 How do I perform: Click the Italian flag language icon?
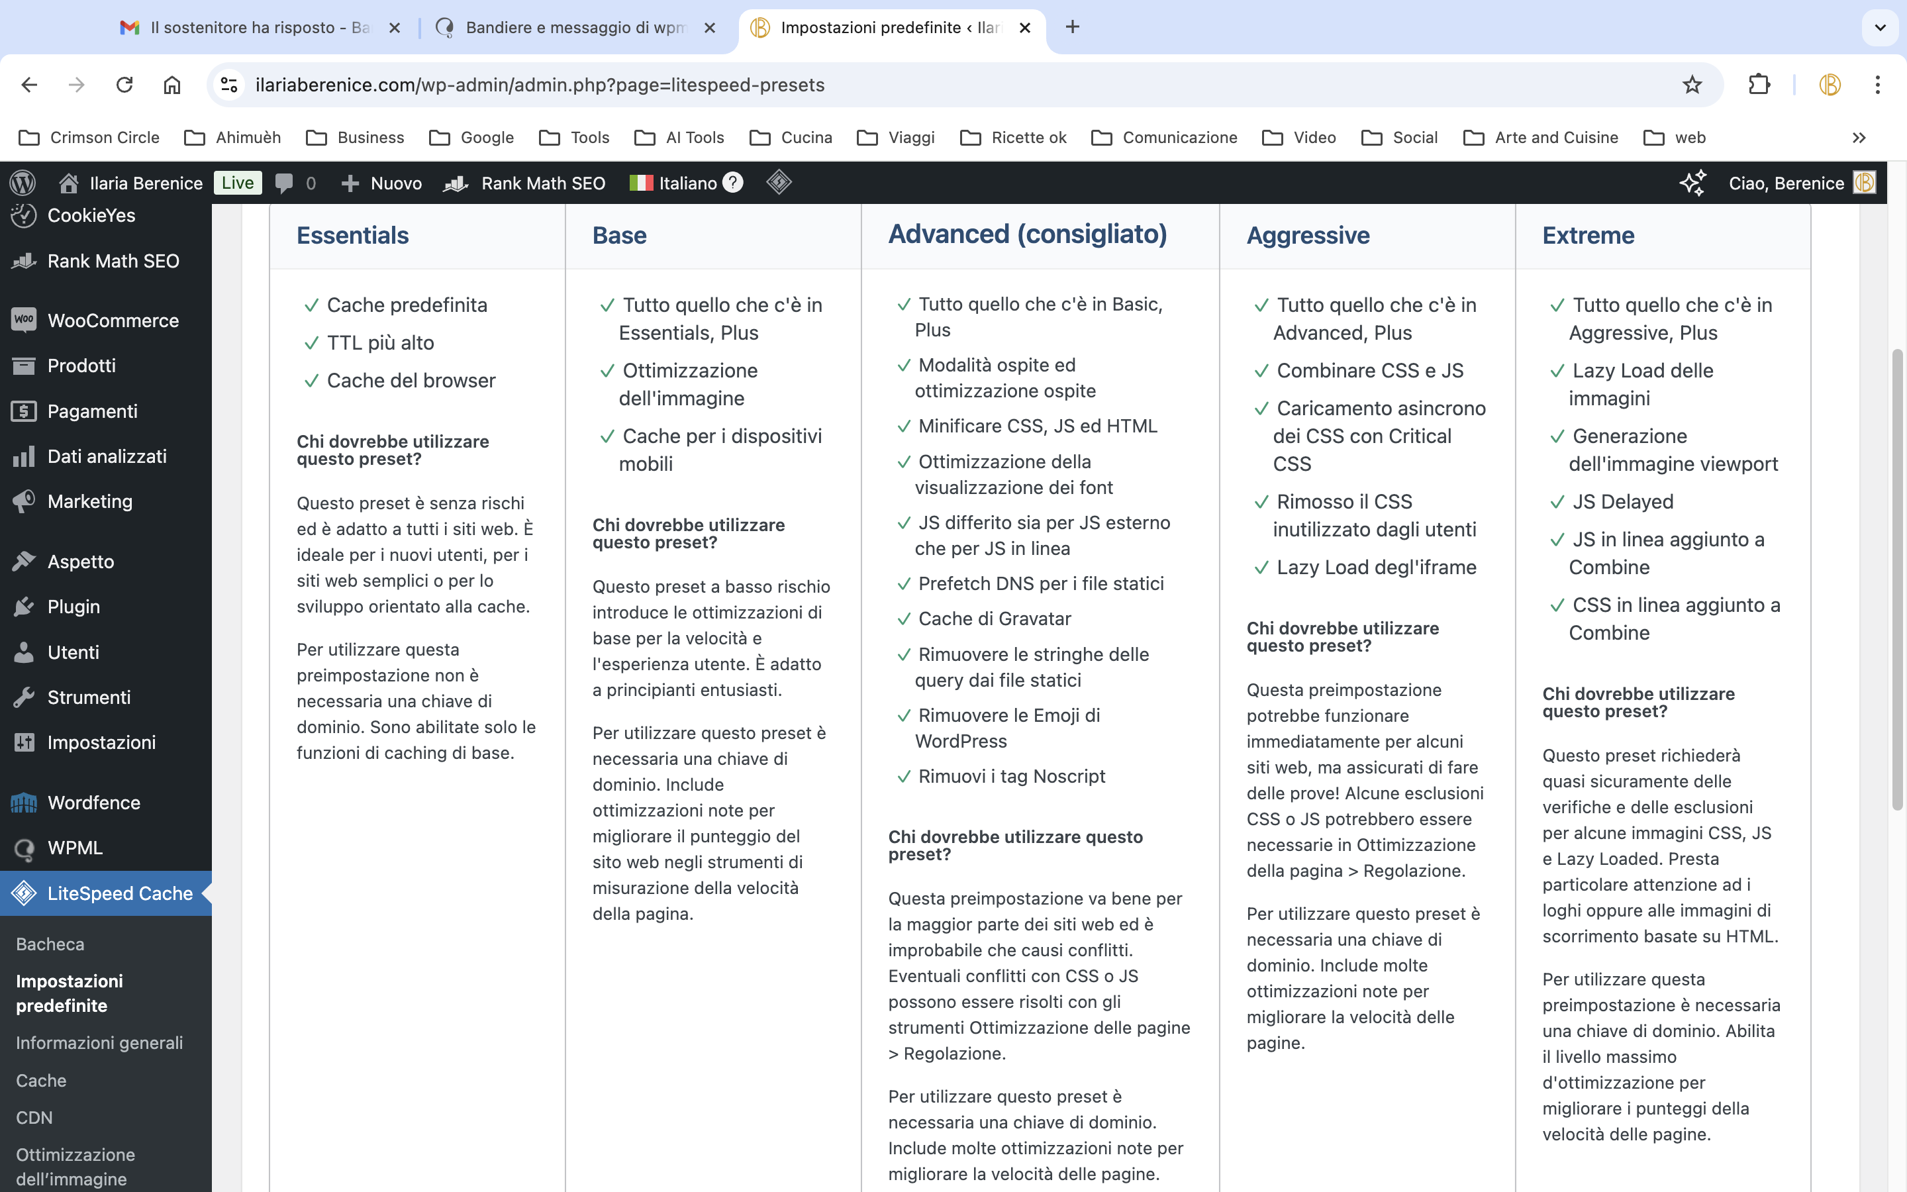[x=641, y=183]
